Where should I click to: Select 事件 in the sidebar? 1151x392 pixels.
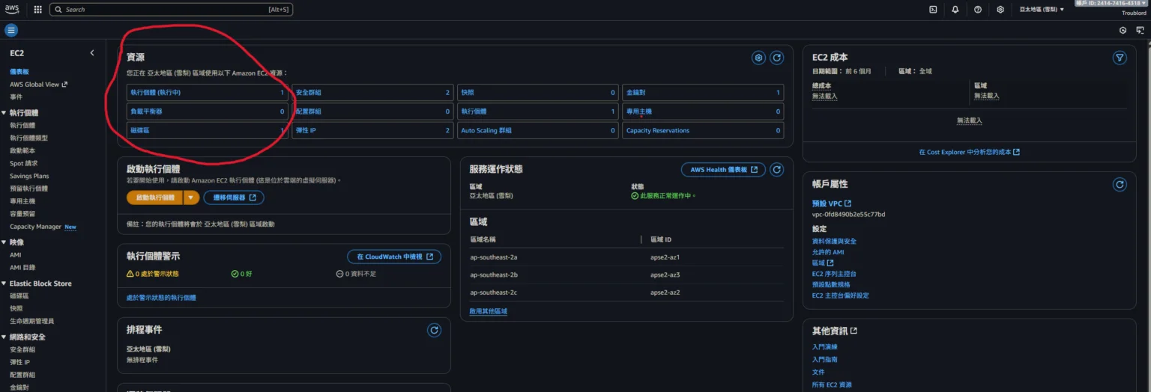coord(16,97)
